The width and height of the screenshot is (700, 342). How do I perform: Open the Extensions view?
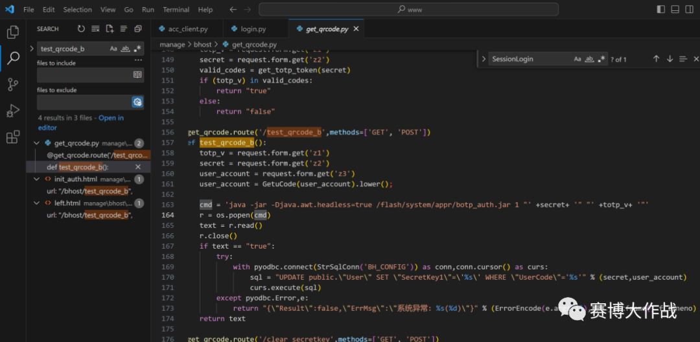[13, 137]
